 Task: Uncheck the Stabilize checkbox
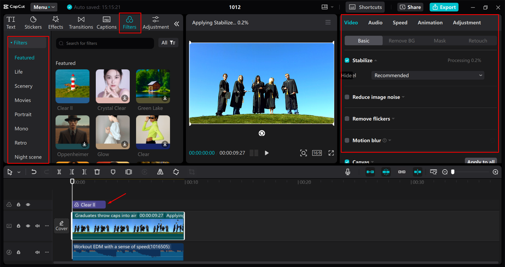[347, 60]
